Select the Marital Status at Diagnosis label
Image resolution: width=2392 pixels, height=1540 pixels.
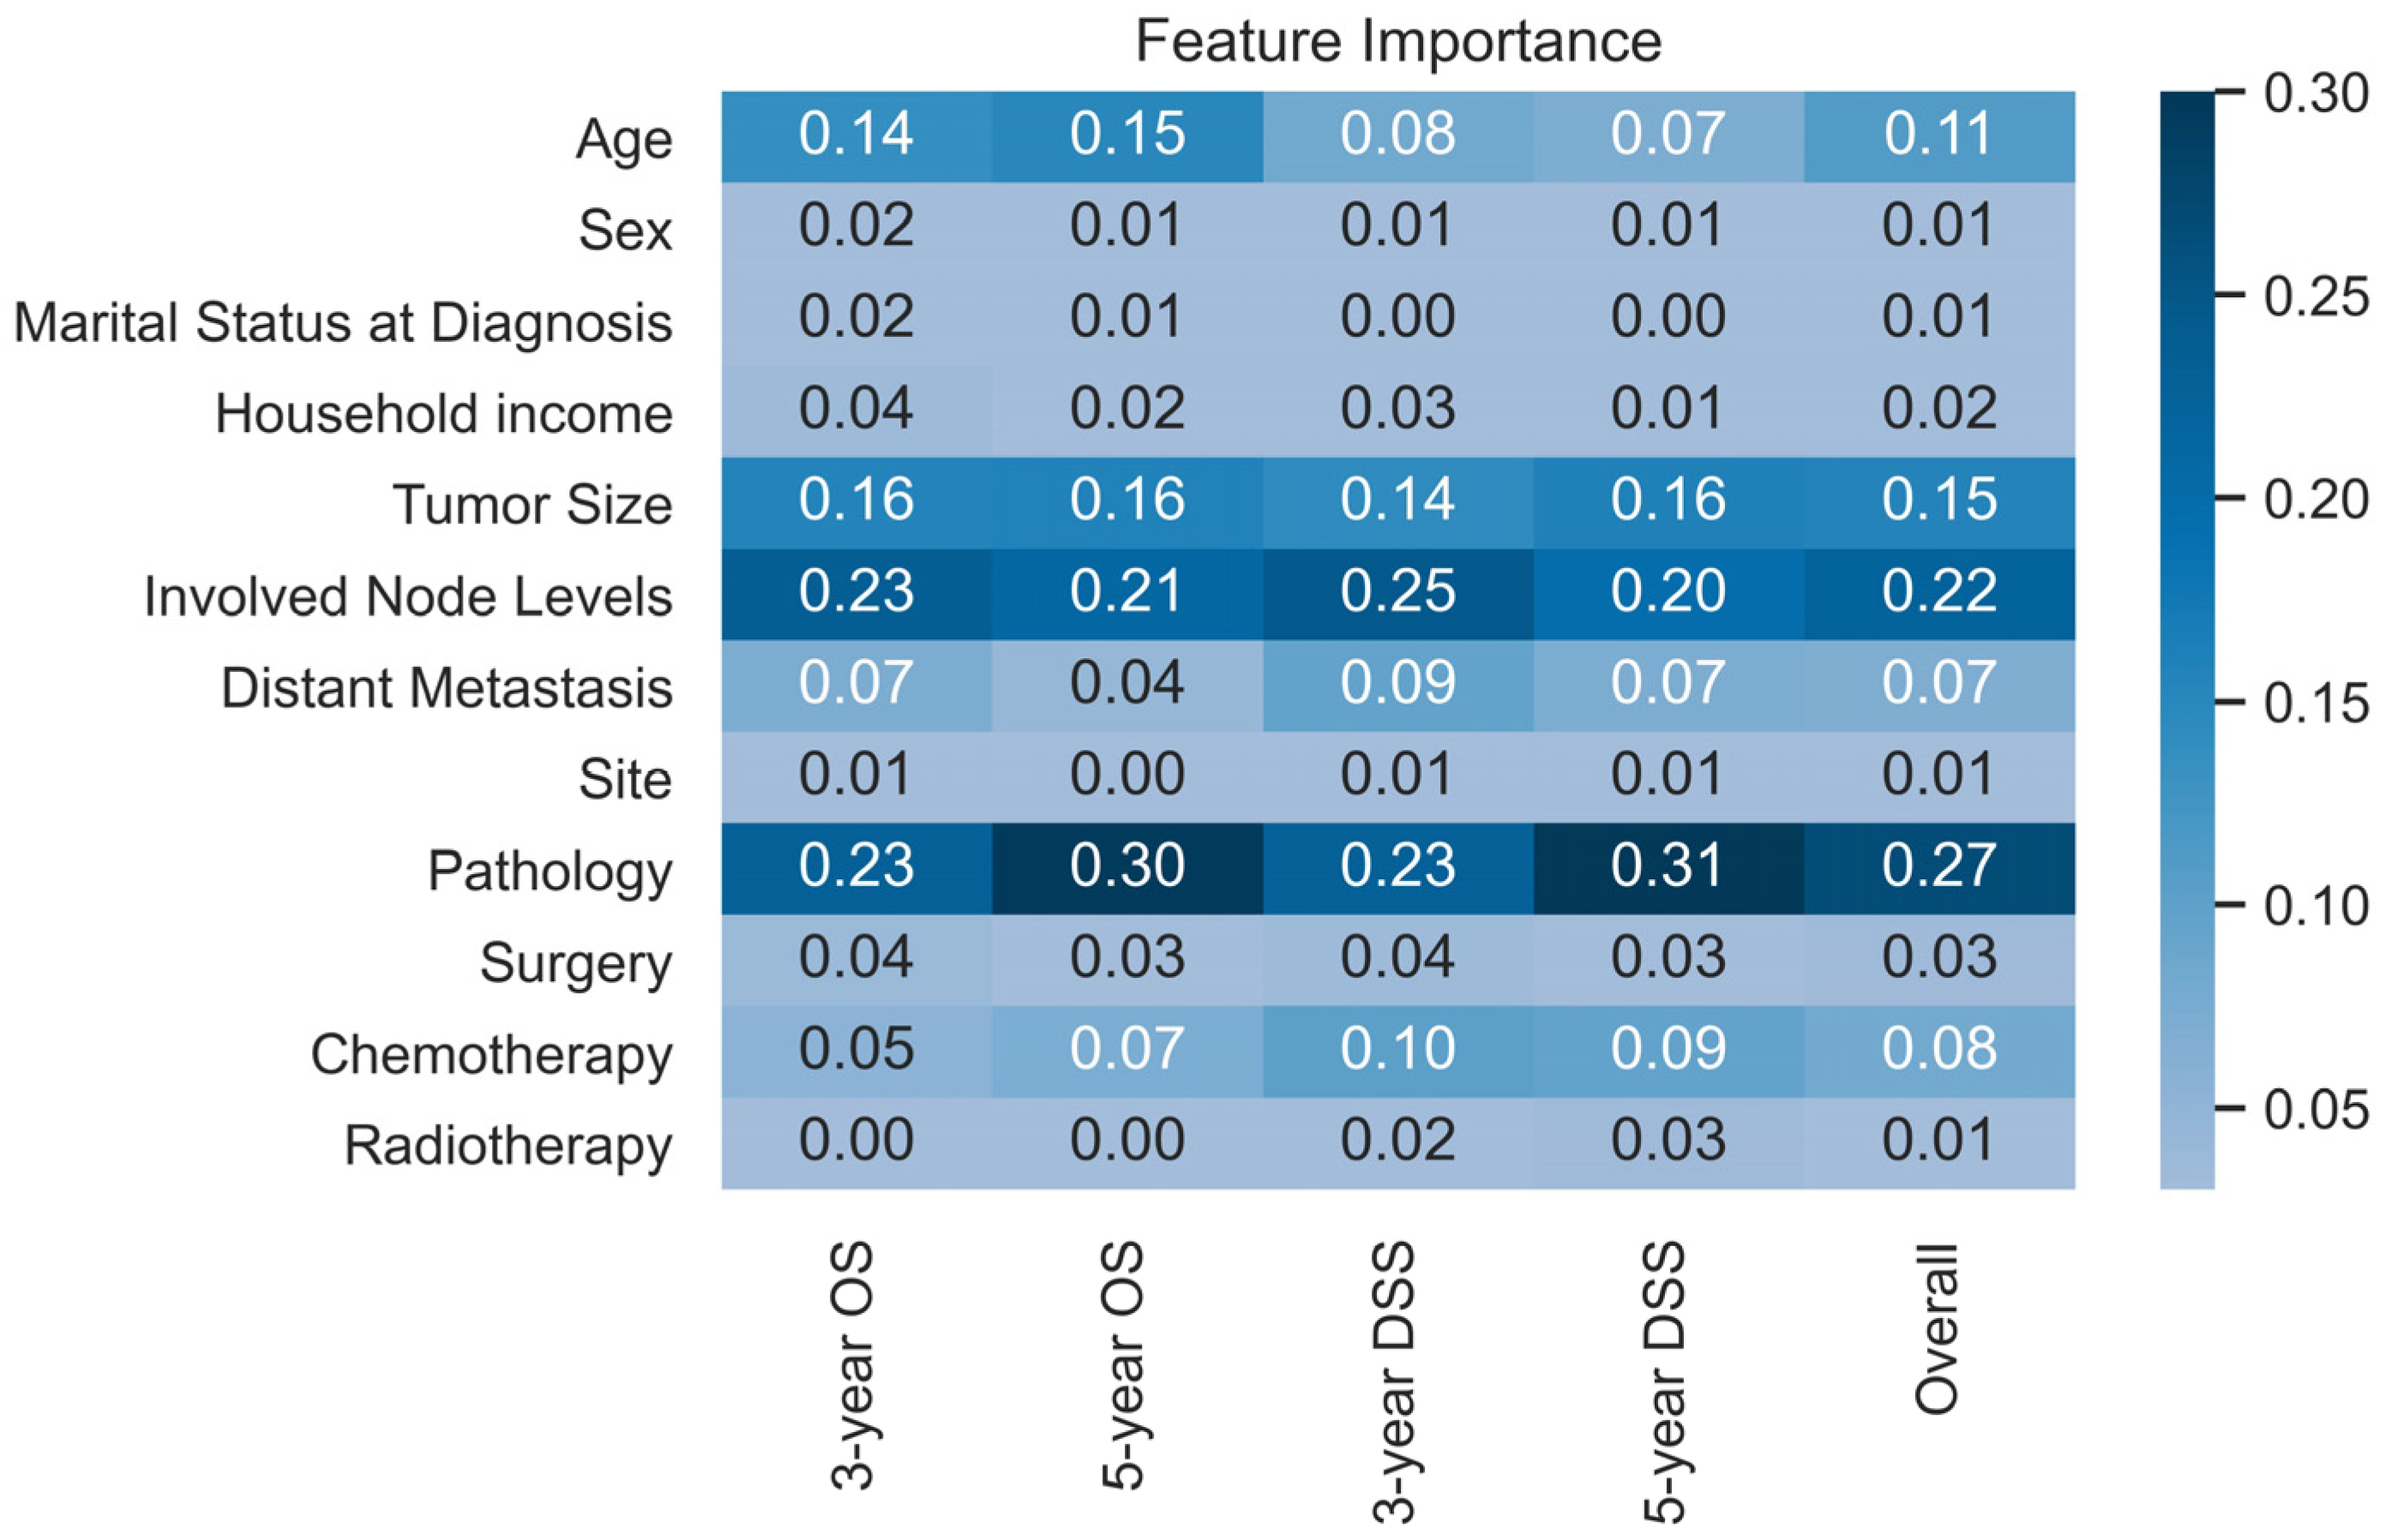[343, 323]
